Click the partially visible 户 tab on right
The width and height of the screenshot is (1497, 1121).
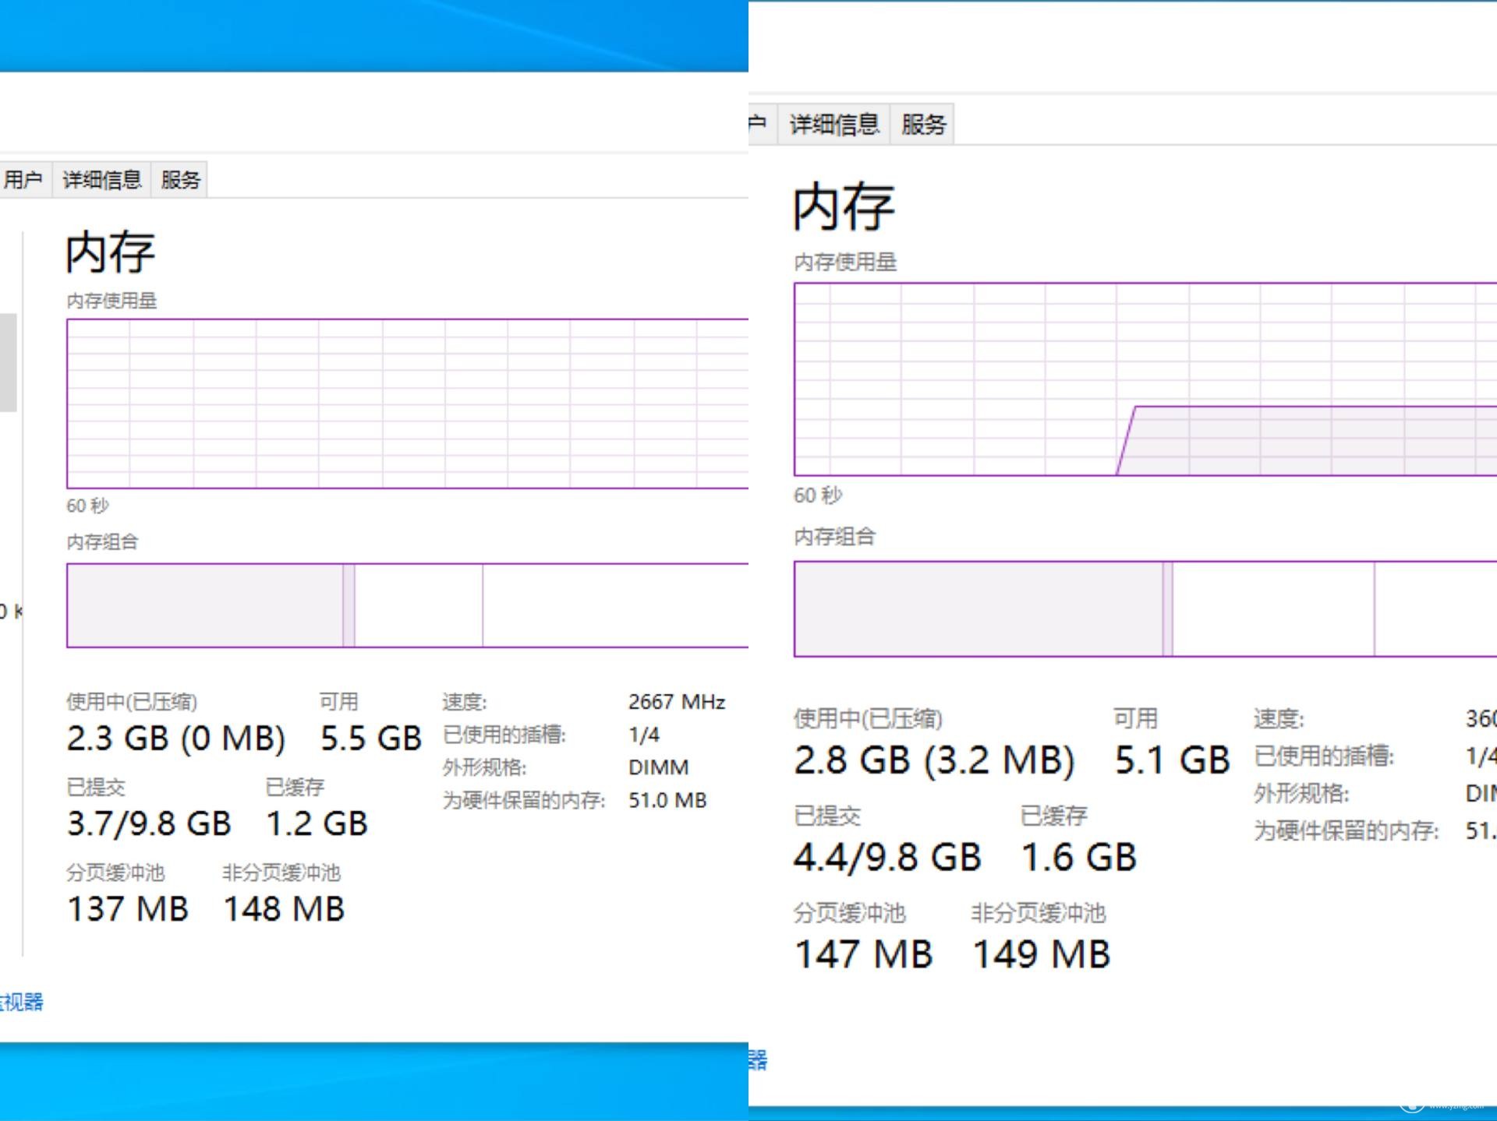click(759, 125)
